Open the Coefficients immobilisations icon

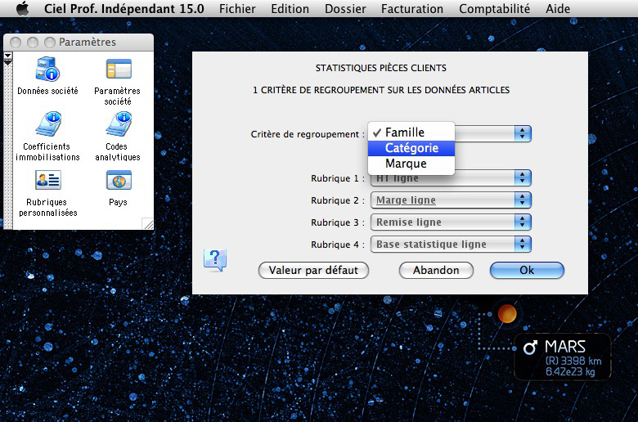[48, 124]
